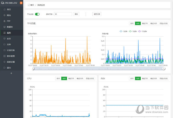Toggle the 15分钟 purple load legend

(142, 31)
